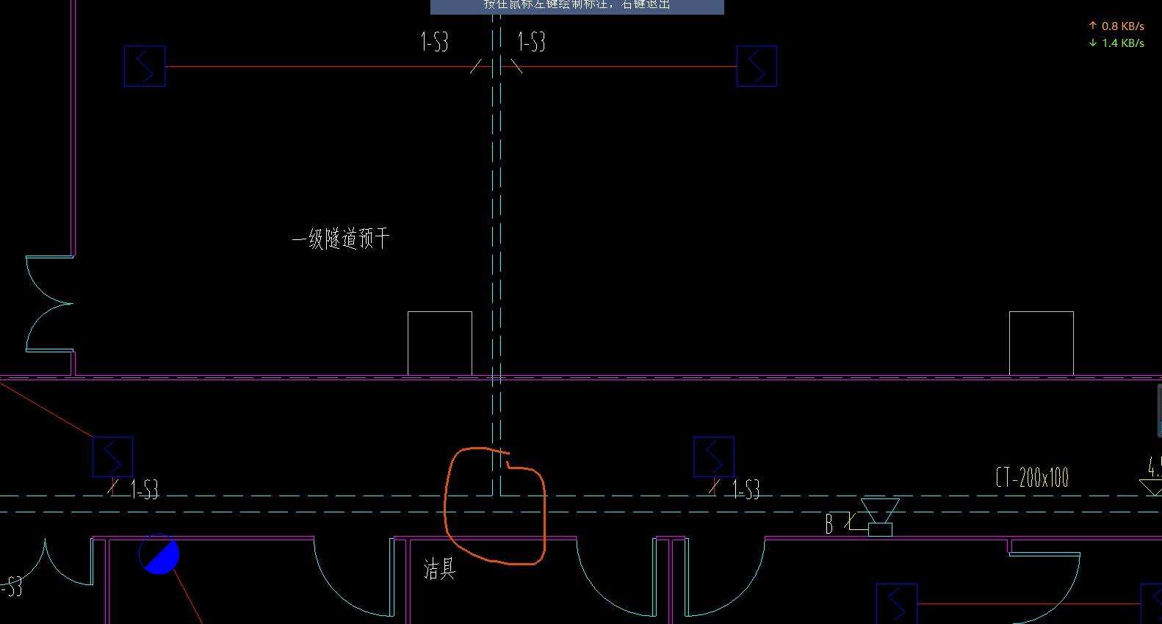
Task: Click the 0.8 KB/s upload speed indicator
Action: (1116, 26)
